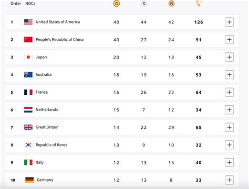Sort by total medals icon column

coord(199,3)
